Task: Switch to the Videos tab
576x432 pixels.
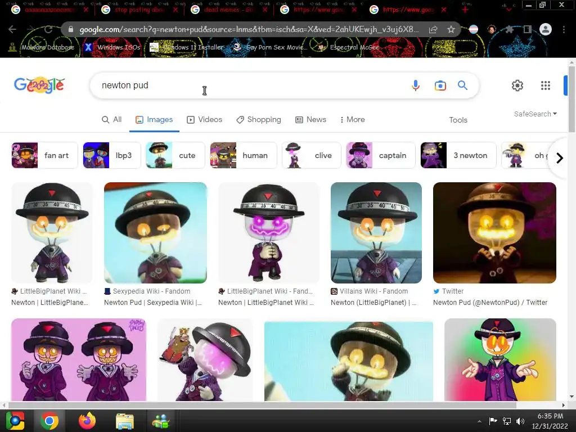Action: click(205, 119)
